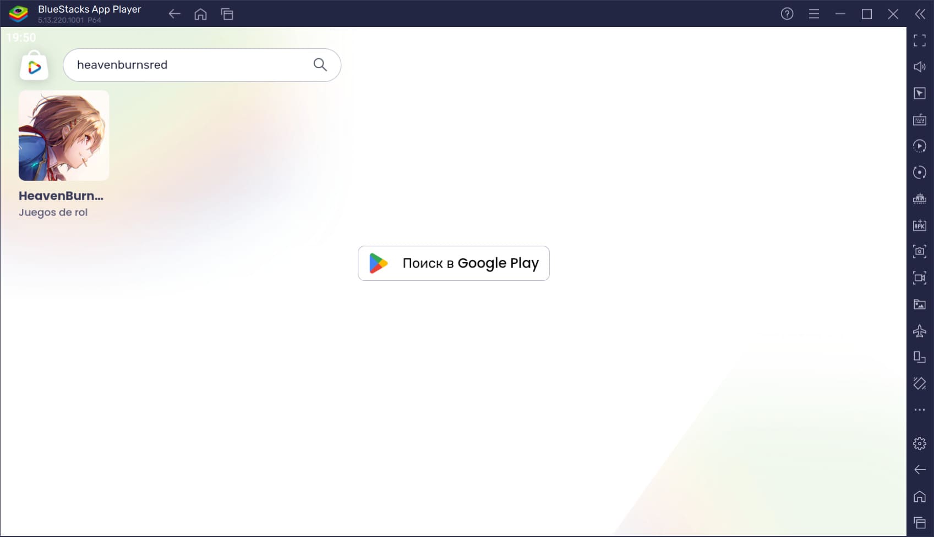Click the BlueStacks logo in title bar
This screenshot has width=934, height=537.
(19, 14)
